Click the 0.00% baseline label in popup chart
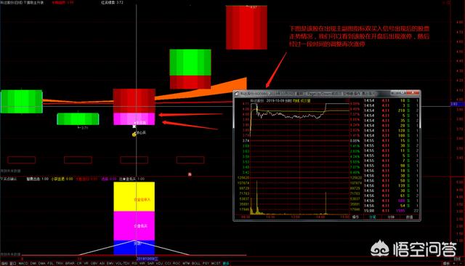Viewport: 465px width, 266px height. tap(355, 140)
